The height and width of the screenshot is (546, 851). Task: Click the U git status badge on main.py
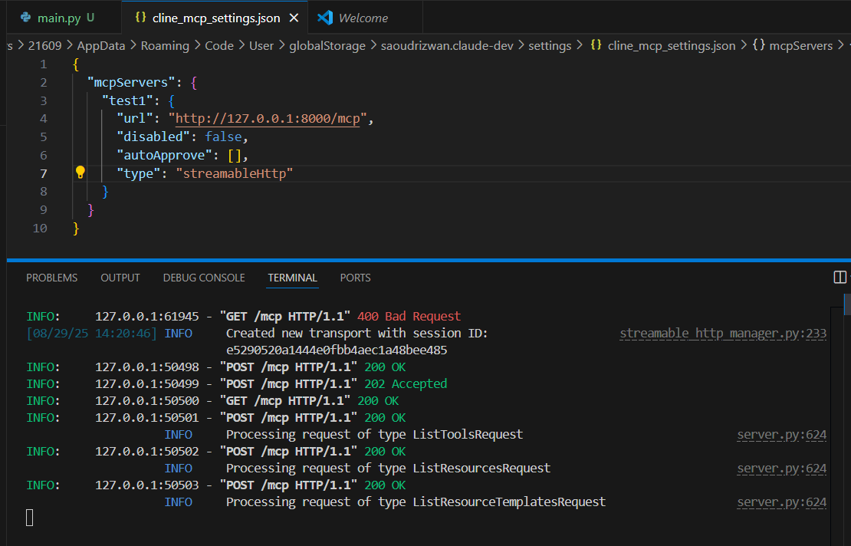[90, 18]
